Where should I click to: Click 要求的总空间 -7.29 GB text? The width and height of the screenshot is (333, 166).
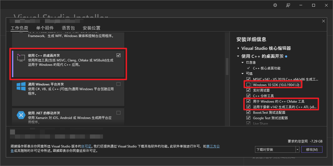pyautogui.click(x=305, y=141)
